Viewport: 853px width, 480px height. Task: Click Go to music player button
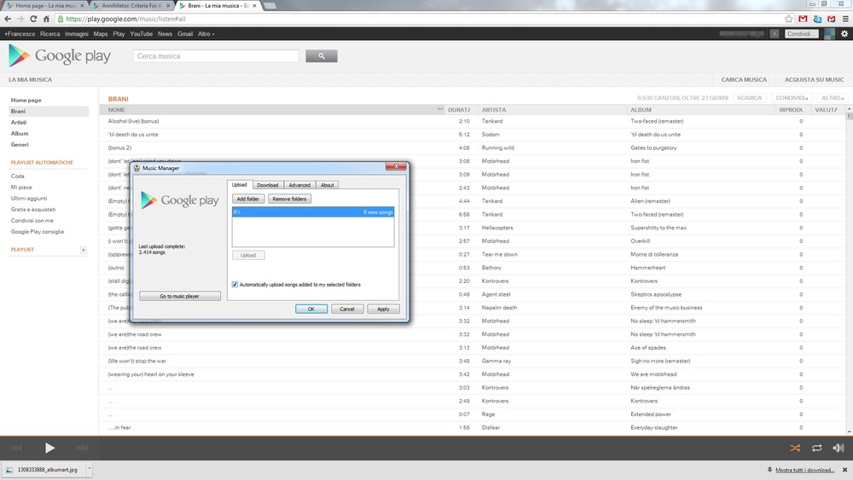point(180,296)
